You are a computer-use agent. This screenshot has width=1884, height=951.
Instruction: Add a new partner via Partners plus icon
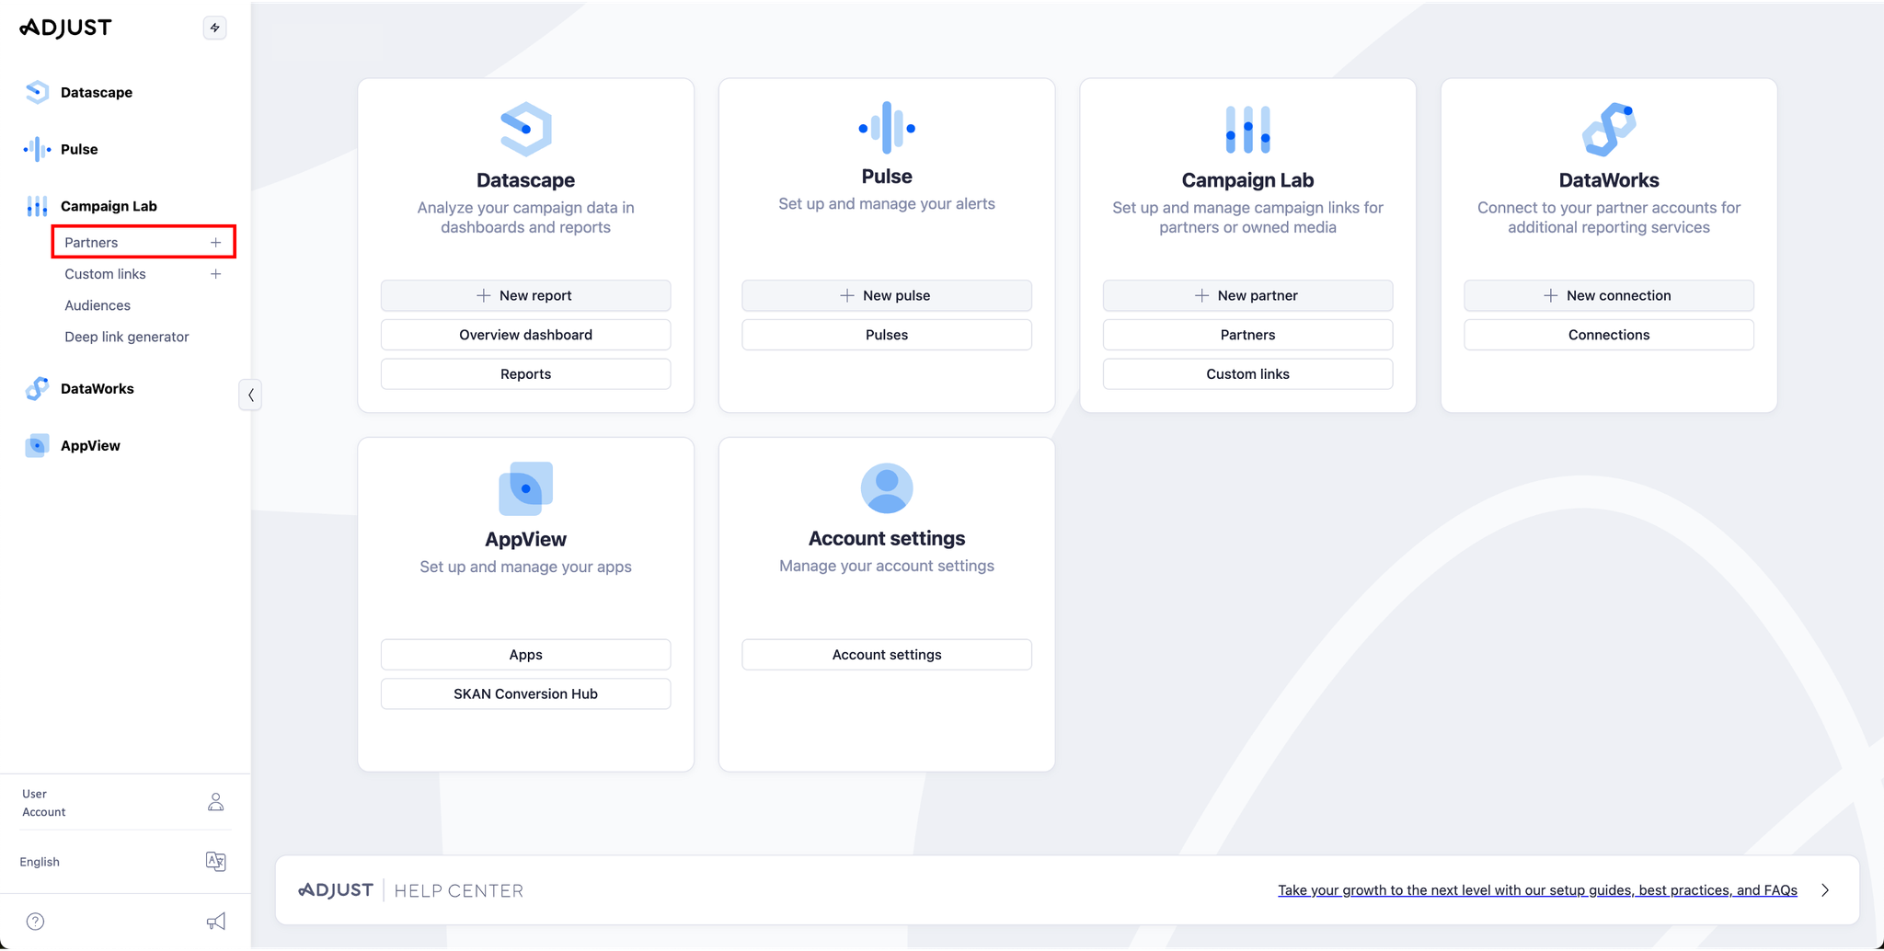[215, 243]
